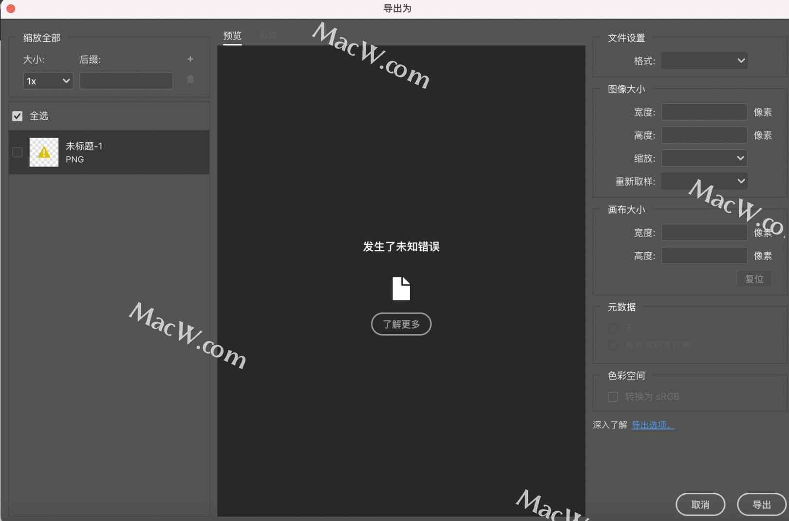Screen dimensions: 789x521
Task: Click the 复位 reset button
Action: click(754, 279)
